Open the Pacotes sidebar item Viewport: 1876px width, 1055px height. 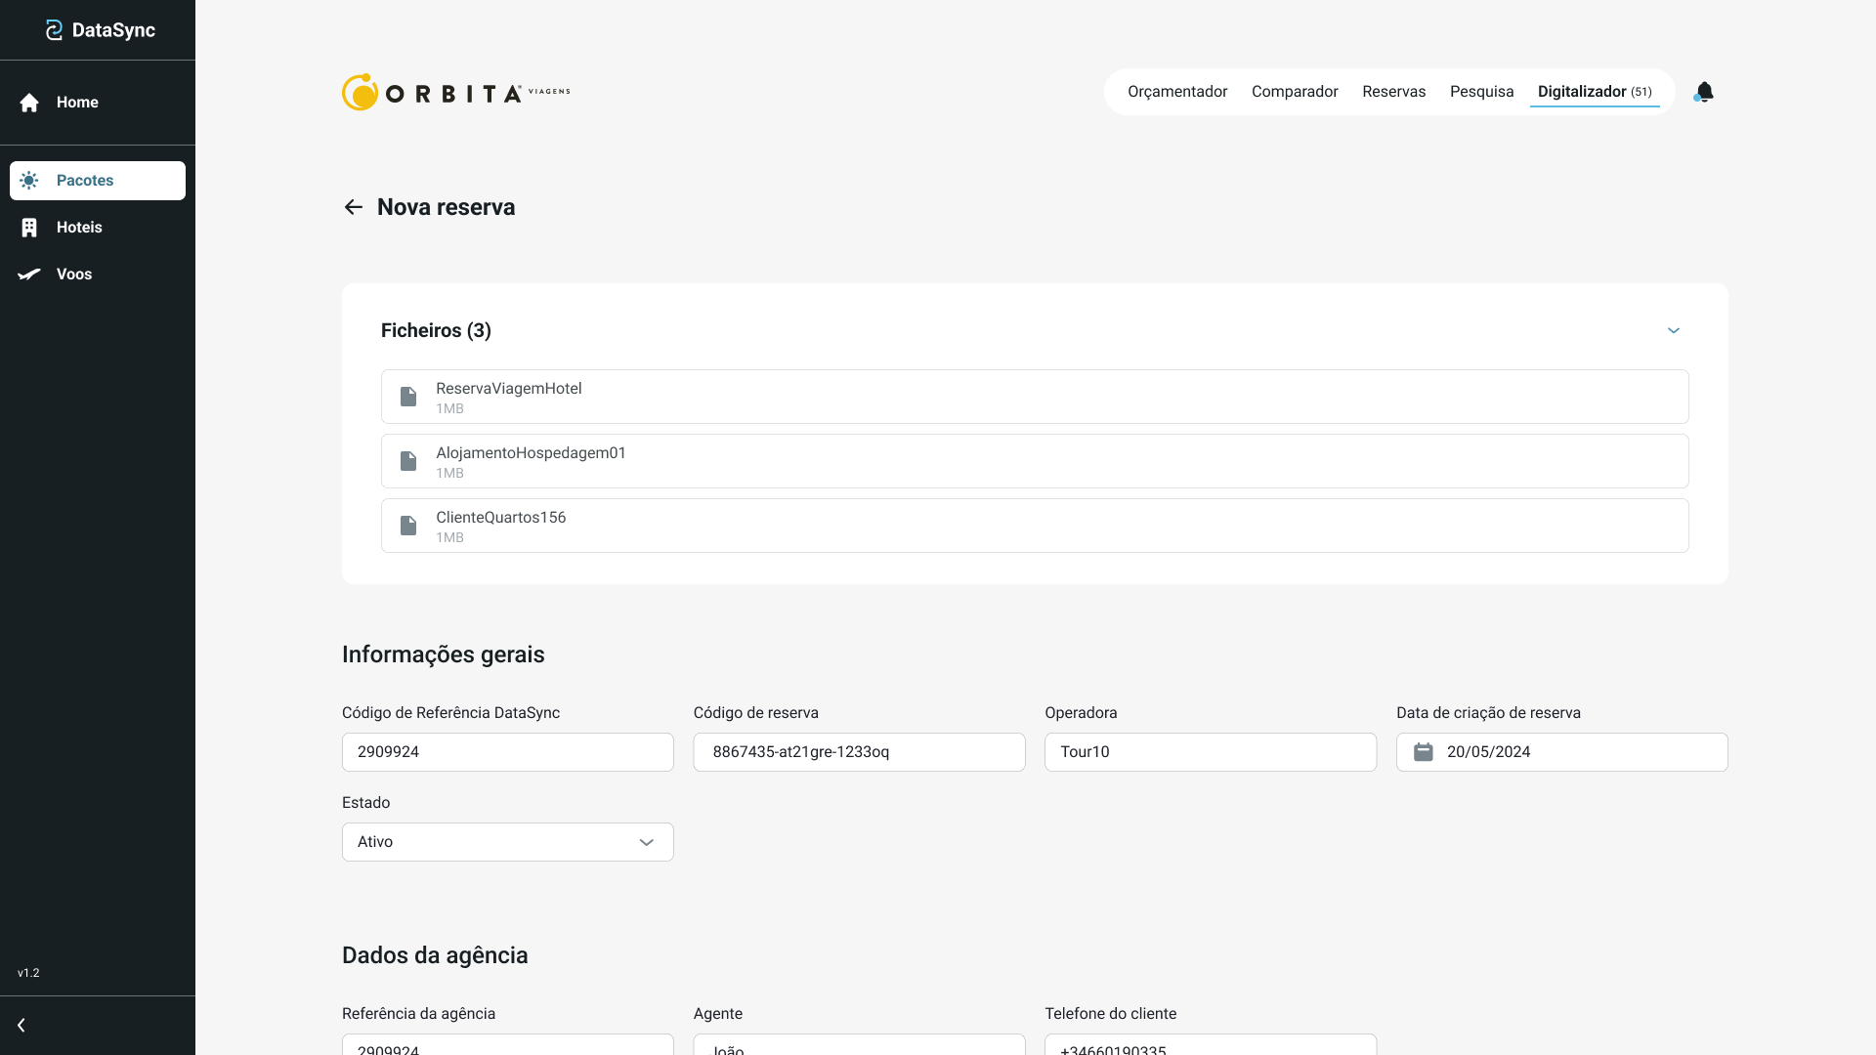point(98,181)
